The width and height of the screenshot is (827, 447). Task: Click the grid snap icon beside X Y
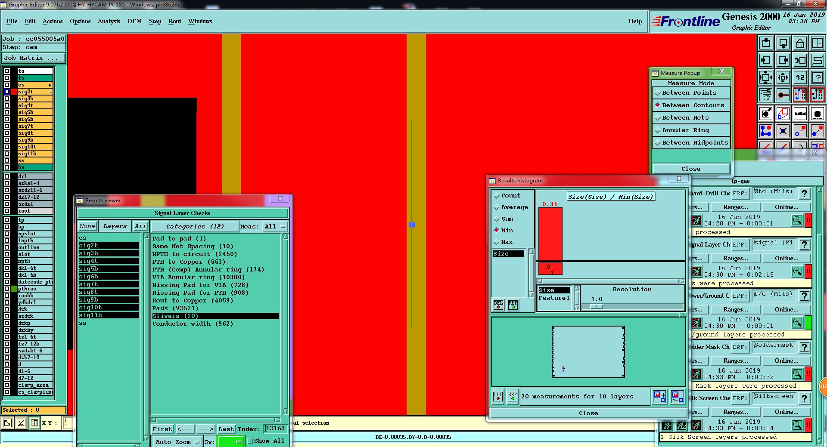pos(34,423)
